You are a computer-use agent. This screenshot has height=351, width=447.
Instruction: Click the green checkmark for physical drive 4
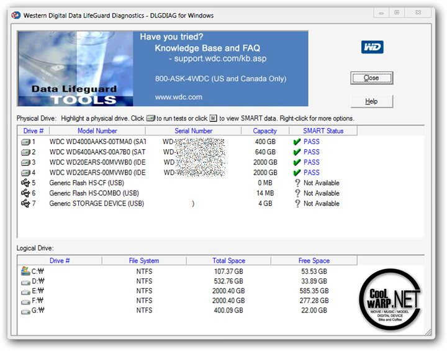[297, 173]
